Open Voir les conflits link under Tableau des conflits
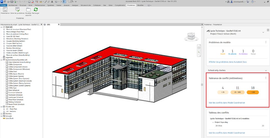270x138 pixels. click(x=227, y=133)
